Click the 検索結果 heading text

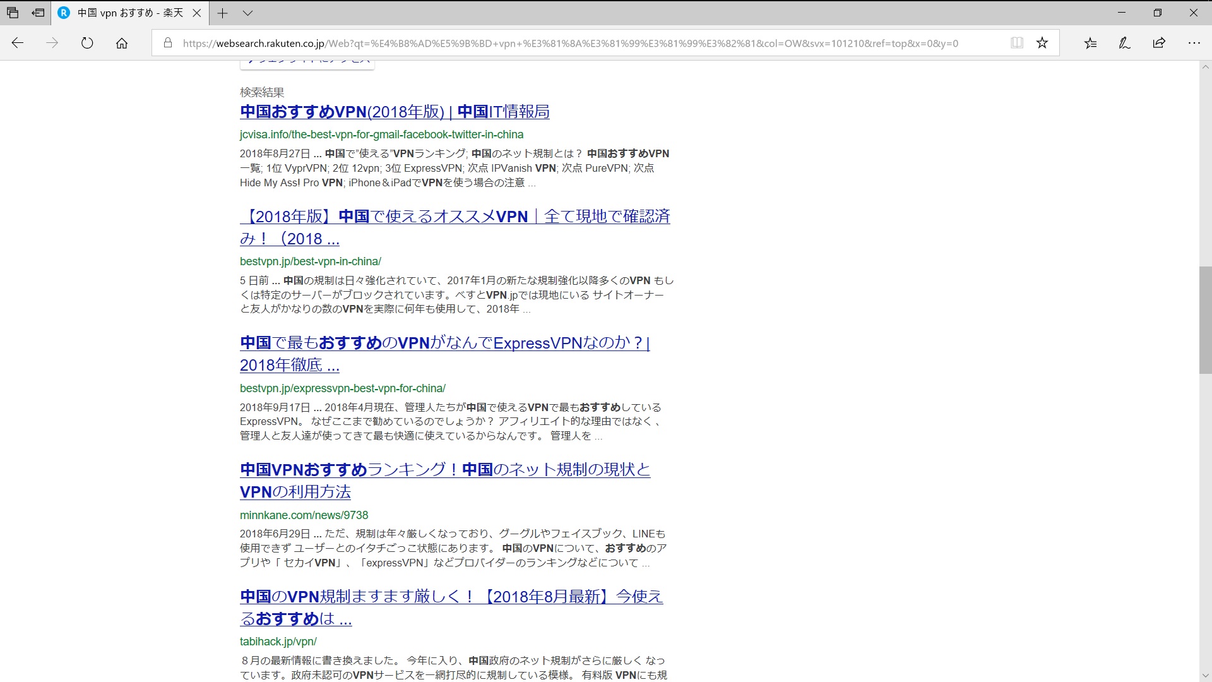tap(262, 92)
